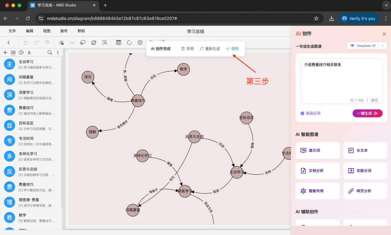
Task: Click the plus icon to add node
Action: point(5,53)
